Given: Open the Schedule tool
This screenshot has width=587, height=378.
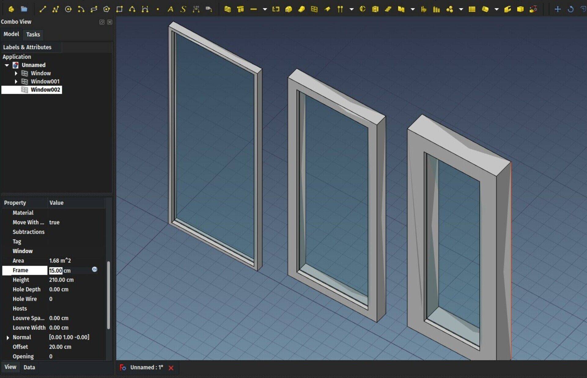Looking at the screenshot, I should tap(472, 9).
